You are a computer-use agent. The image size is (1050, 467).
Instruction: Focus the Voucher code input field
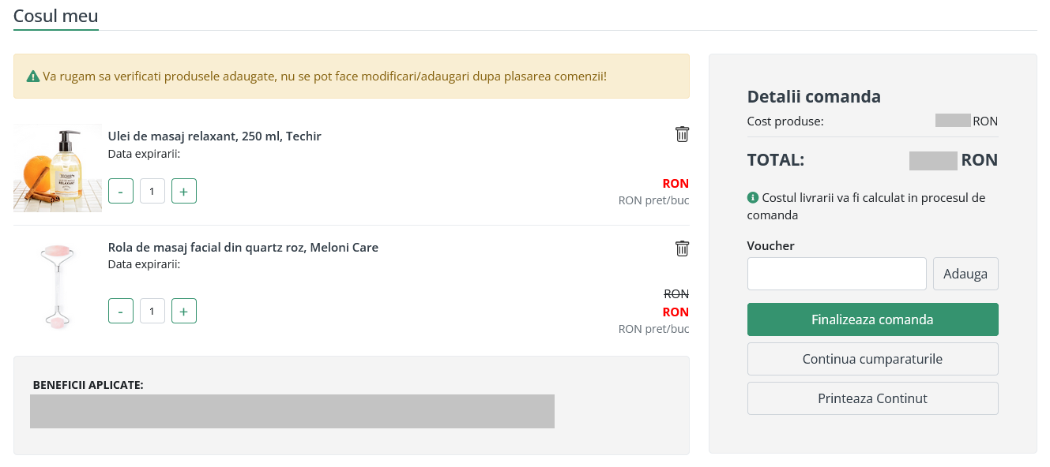click(x=837, y=274)
